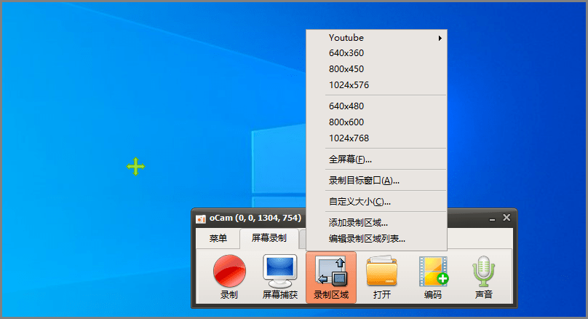This screenshot has height=319, width=588.
Task: Click the oCam title bar app icon
Action: tap(201, 218)
